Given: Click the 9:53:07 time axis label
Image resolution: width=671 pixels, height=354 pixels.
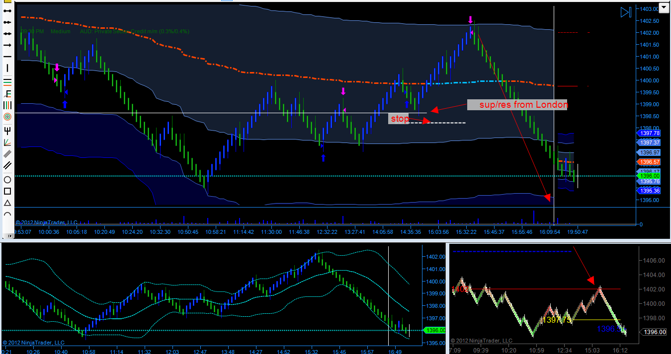Looking at the screenshot, I should coord(22,232).
